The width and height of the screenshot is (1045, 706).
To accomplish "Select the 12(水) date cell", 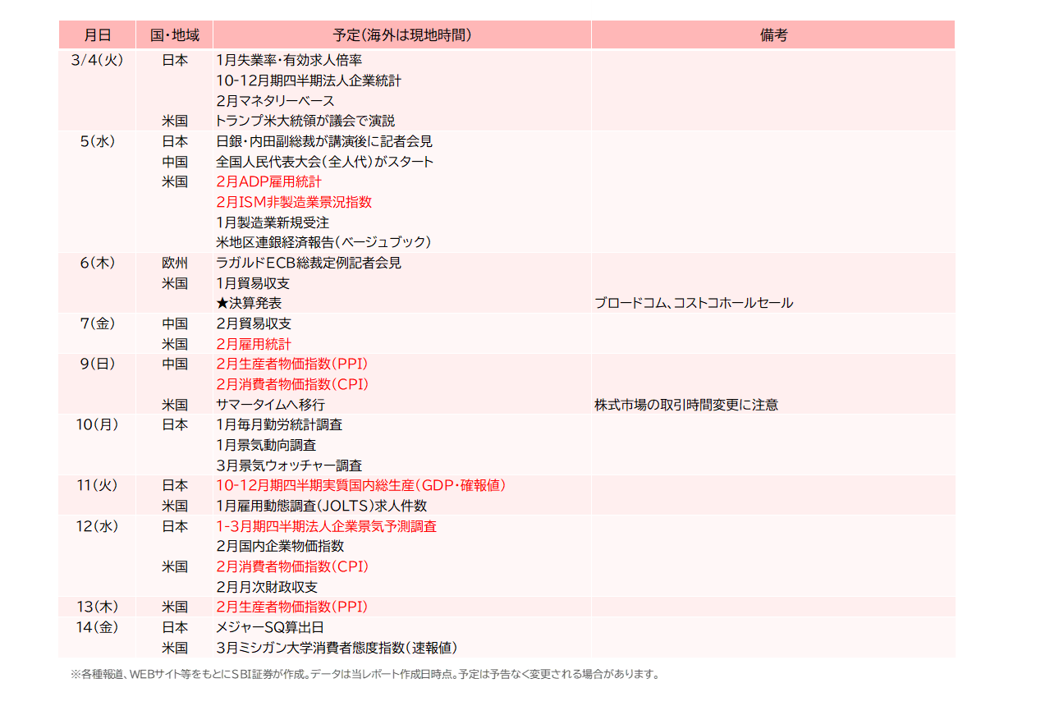I will (98, 526).
